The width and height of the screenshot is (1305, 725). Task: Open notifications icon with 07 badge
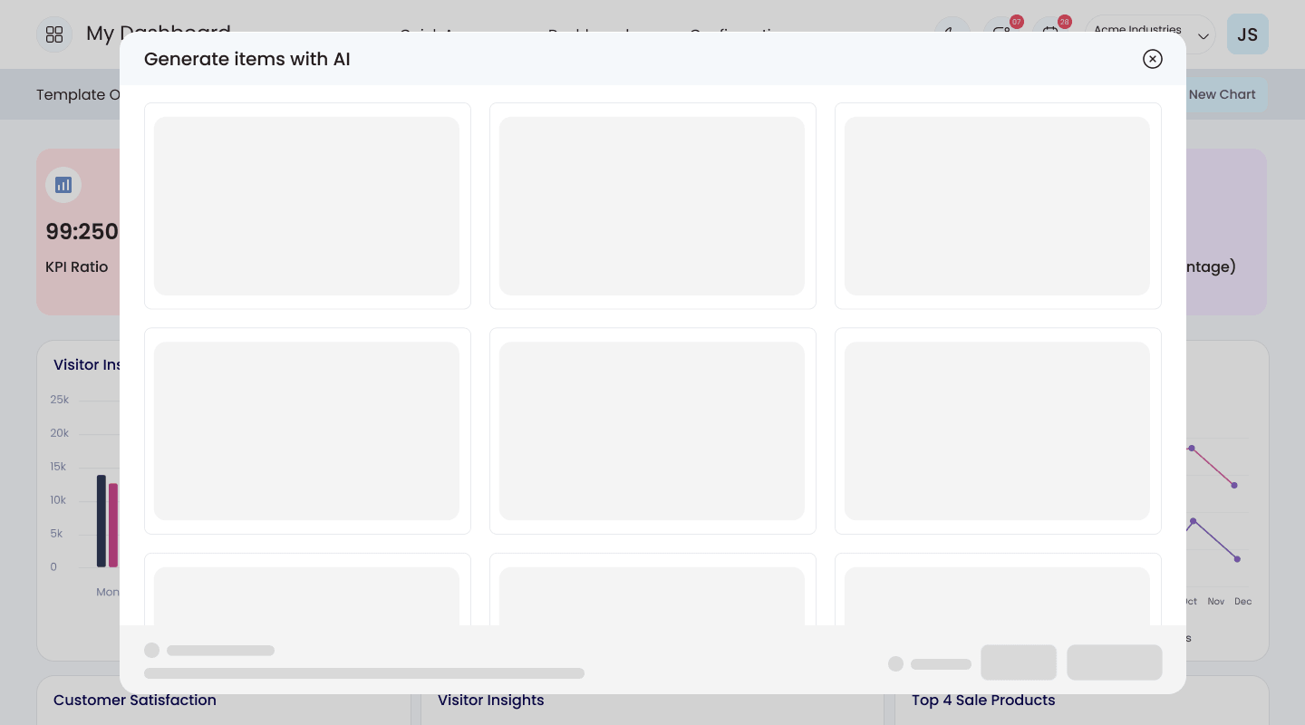tap(1001, 33)
